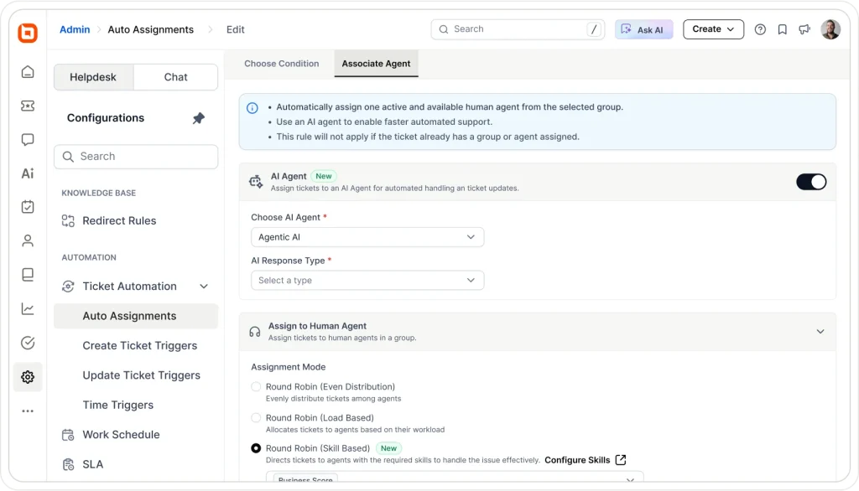Open the Reports chart icon in left rail
The height and width of the screenshot is (491, 859).
28,308
